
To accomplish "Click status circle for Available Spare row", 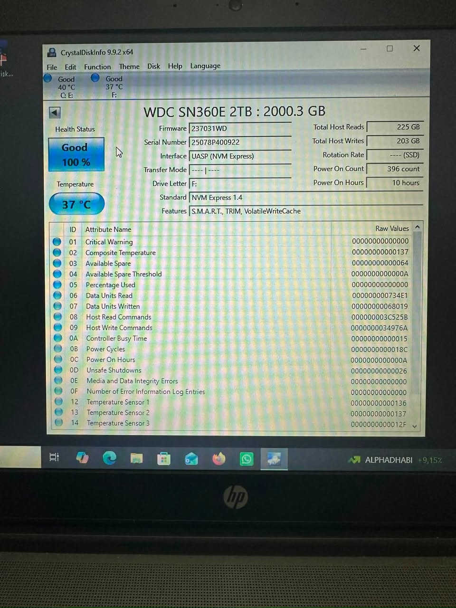I will [x=57, y=263].
